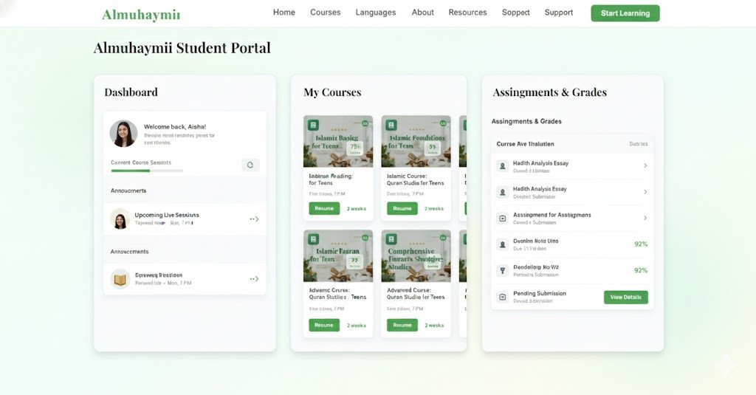756x395 pixels.
Task: Open the Islamiz Basieg for Teens course thumbnail
Action: point(338,141)
